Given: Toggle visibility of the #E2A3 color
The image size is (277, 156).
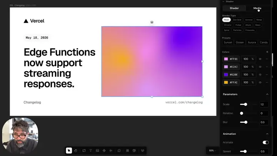Looking at the screenshot, I should click(x=260, y=67).
